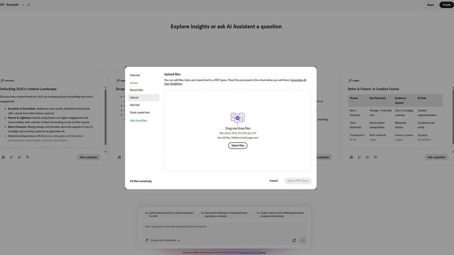Click the thumbs up icon on Summary card
The image size is (454, 255).
click(x=19, y=157)
